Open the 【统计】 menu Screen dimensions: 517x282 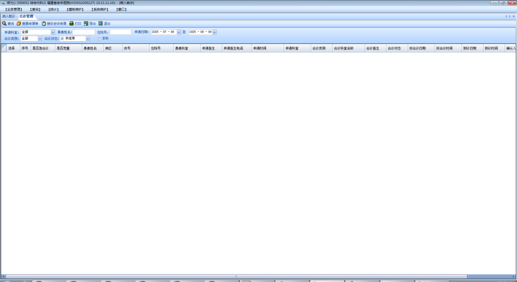53,9
